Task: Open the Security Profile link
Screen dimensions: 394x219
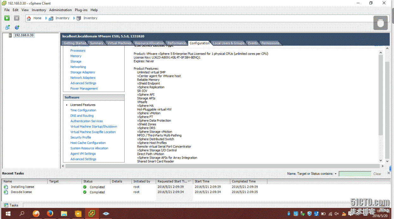Action: click(x=81, y=137)
